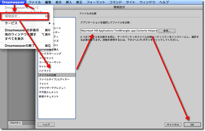Screen dimensions: 205x131
Task: Select the プロパティ panel tab
Action: point(15,123)
